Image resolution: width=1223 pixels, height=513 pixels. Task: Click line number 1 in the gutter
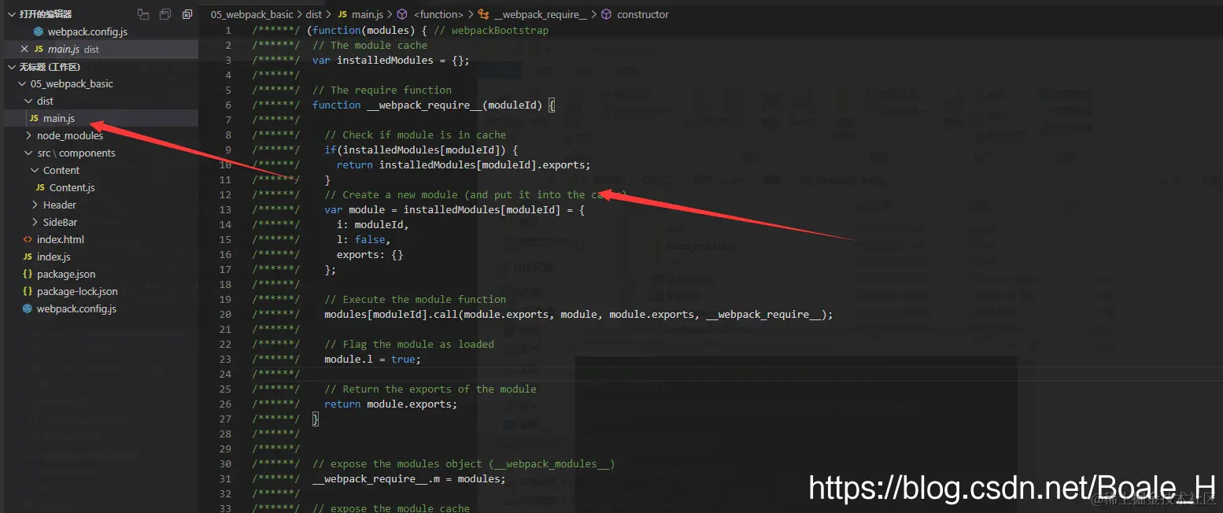[x=228, y=30]
